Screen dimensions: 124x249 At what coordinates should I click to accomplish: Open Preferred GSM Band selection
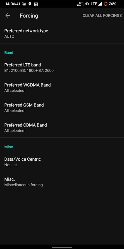point(62,107)
